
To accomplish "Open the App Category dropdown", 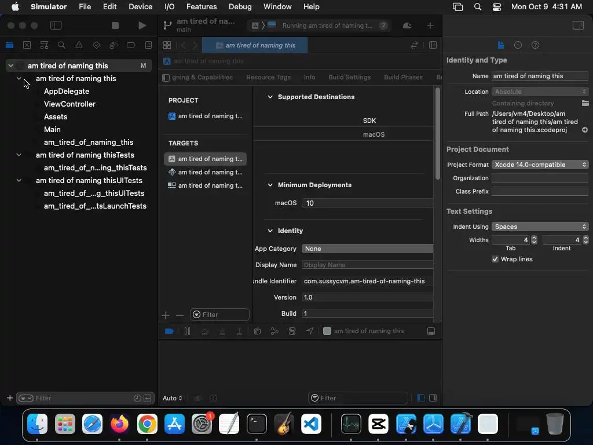I will (x=367, y=249).
